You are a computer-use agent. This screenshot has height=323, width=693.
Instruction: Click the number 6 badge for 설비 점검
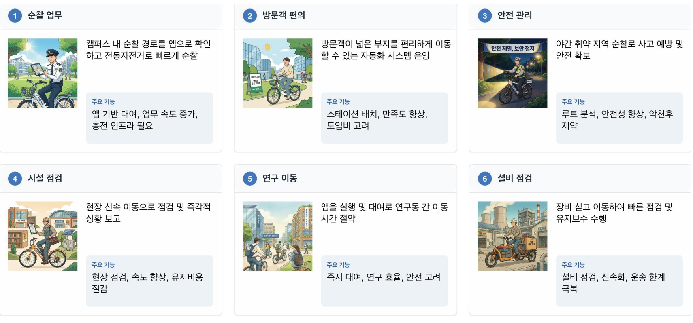484,179
